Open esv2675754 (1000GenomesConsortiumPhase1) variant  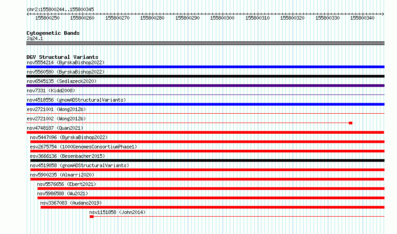[83, 147]
